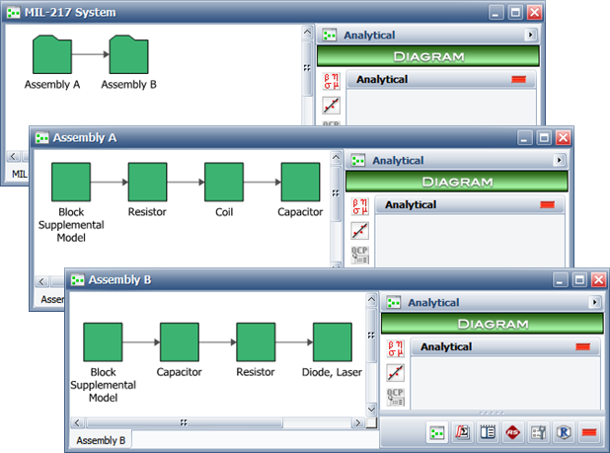
Task: Select the Assembly A folder block in MIL-217 System
Action: tap(51, 55)
